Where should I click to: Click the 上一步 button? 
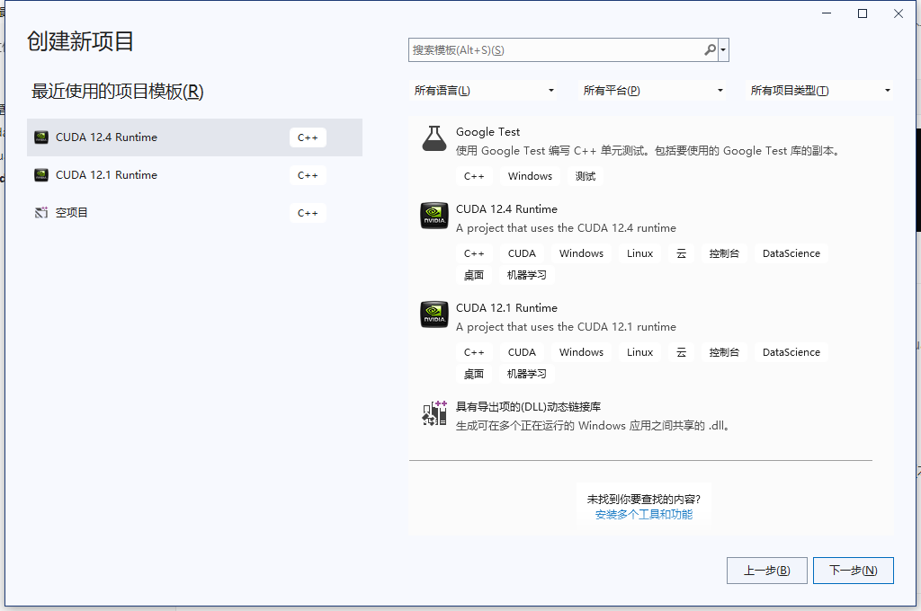[766, 570]
